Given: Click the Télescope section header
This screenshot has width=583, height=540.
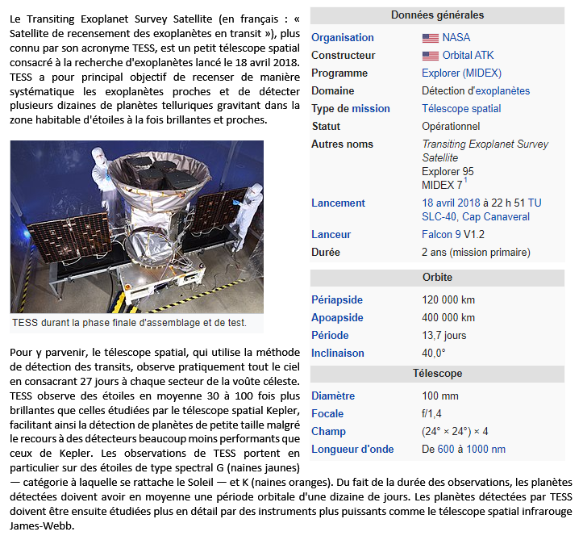Looking at the screenshot, I should click(x=437, y=374).
